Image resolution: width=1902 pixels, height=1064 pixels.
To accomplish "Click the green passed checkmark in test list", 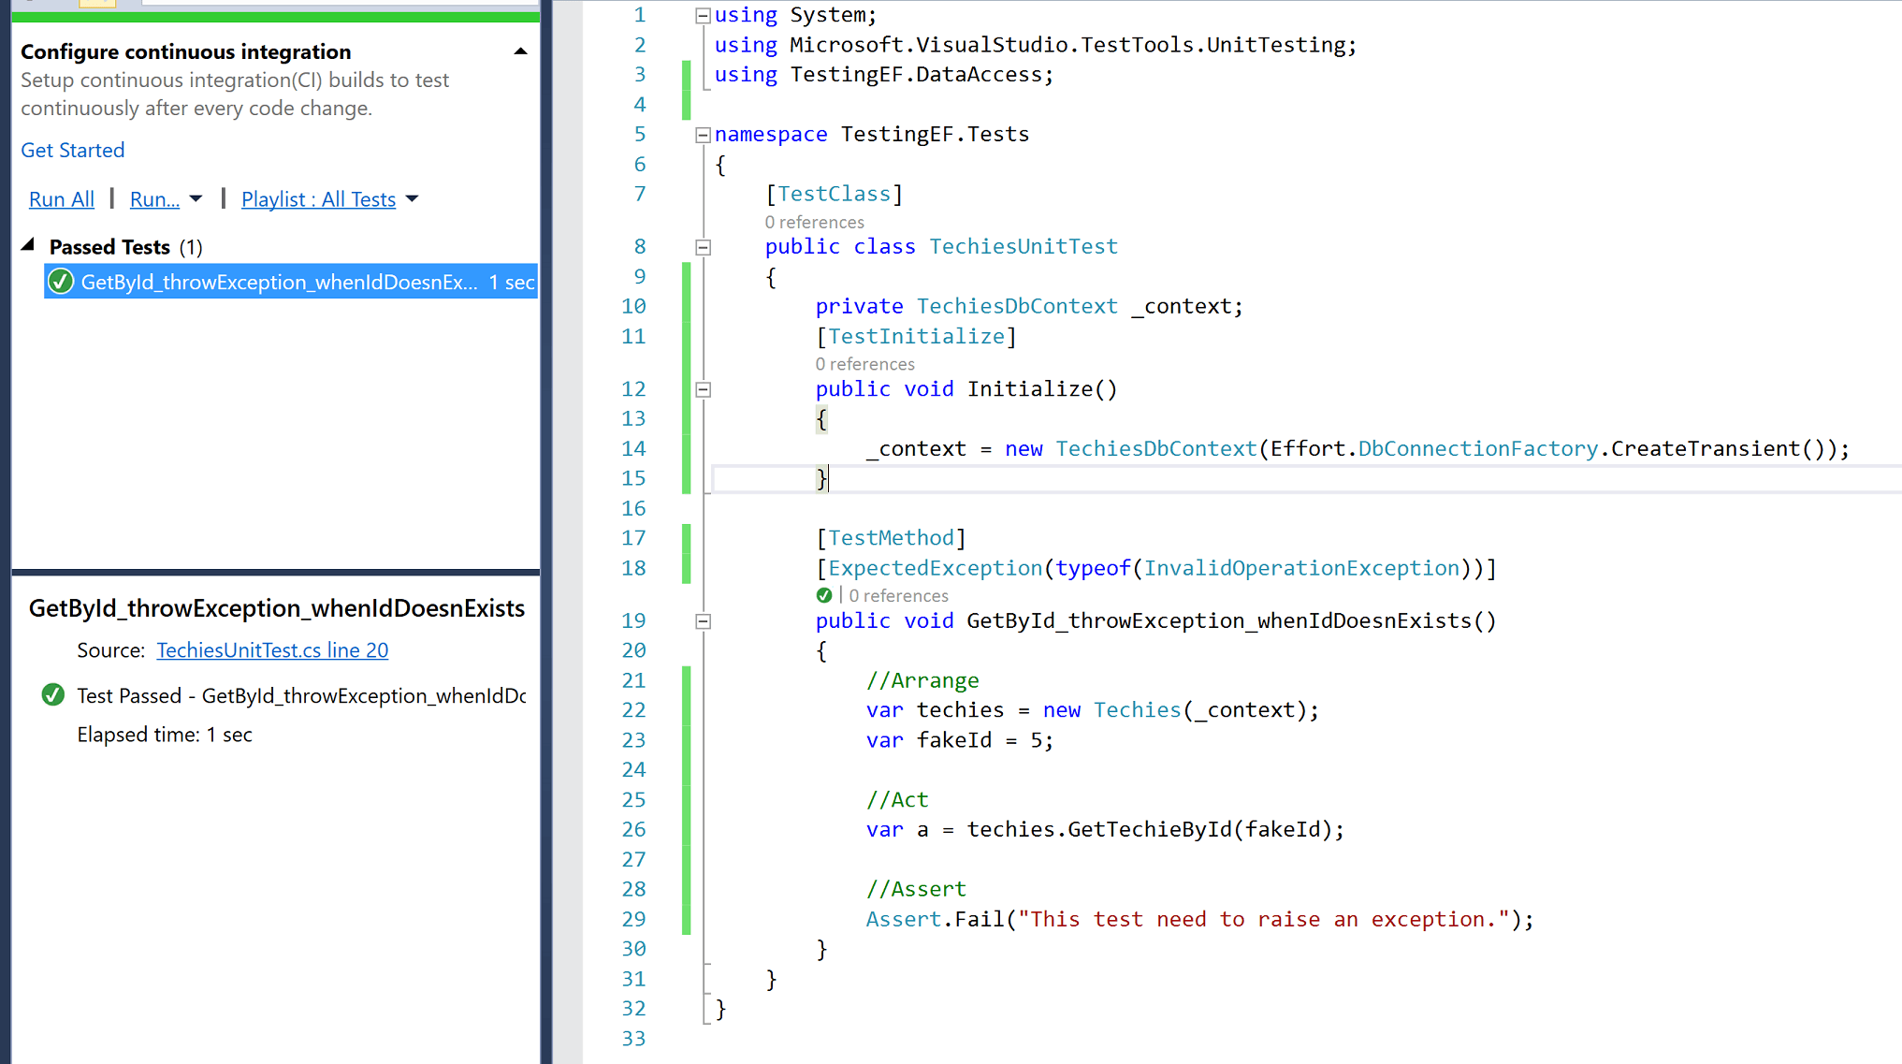I will coord(61,282).
